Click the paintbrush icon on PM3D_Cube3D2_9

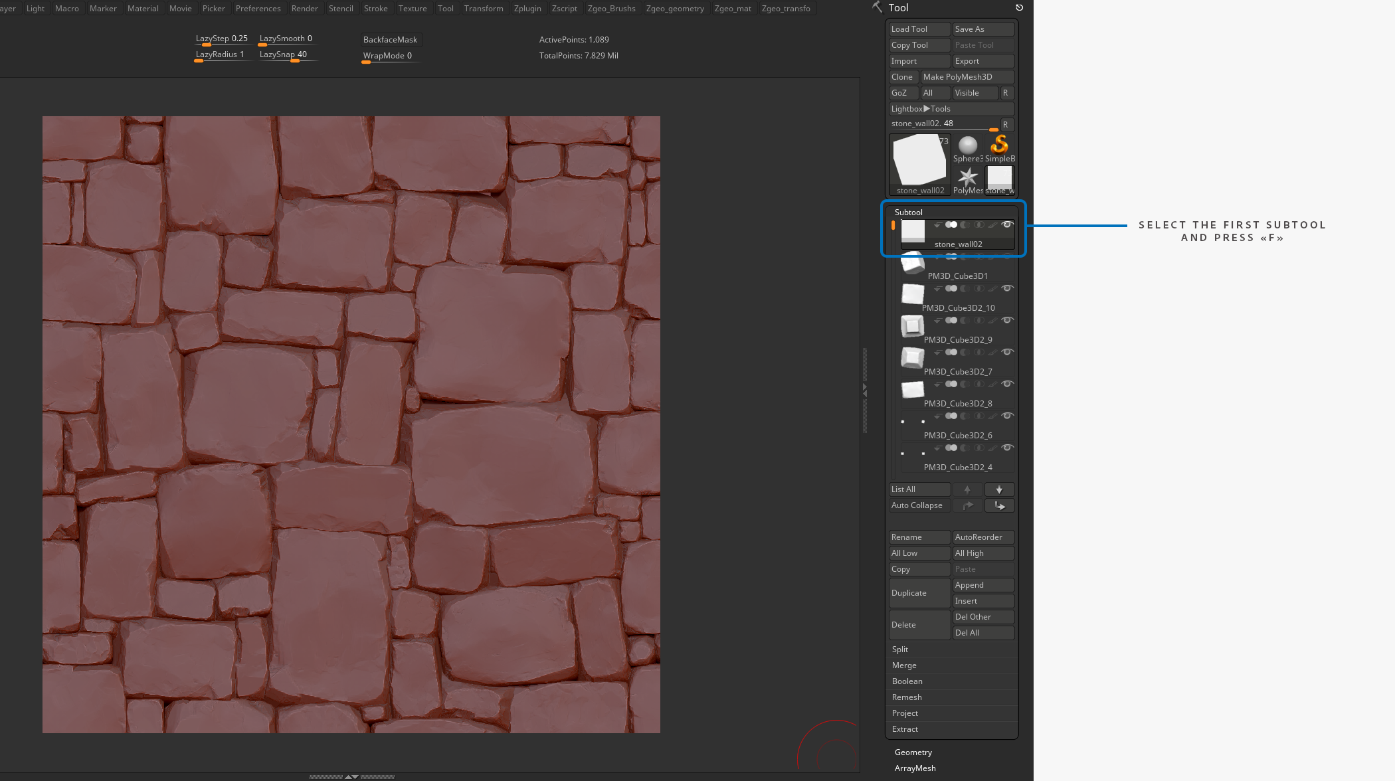(992, 321)
